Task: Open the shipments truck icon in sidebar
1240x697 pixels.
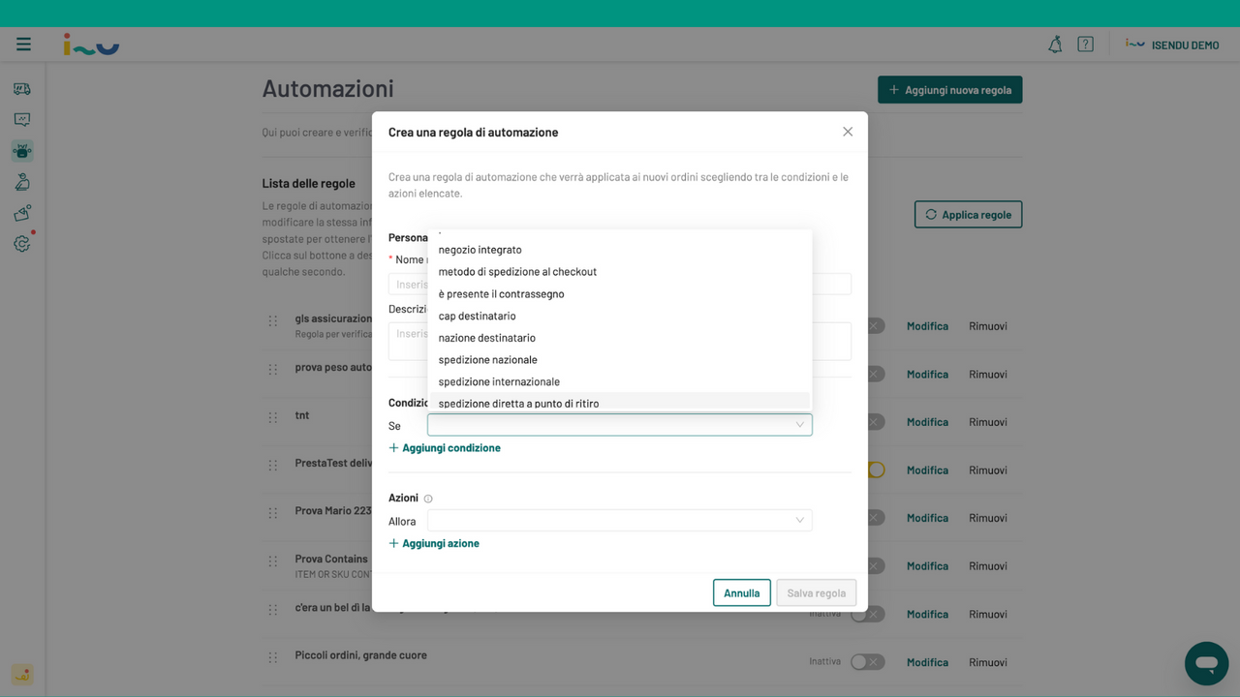Action: [22, 89]
